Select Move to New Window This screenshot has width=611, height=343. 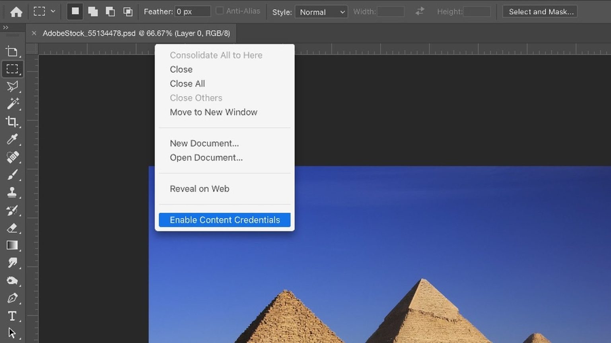pyautogui.click(x=214, y=112)
